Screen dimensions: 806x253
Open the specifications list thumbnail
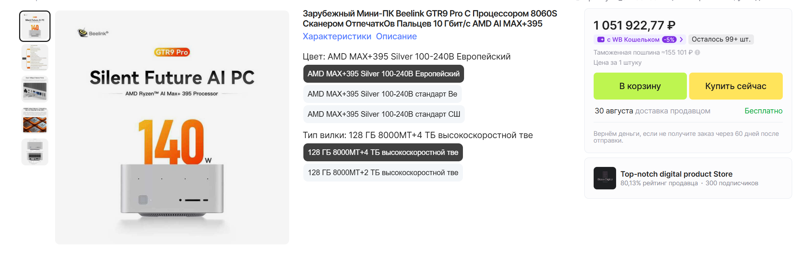coord(35,58)
